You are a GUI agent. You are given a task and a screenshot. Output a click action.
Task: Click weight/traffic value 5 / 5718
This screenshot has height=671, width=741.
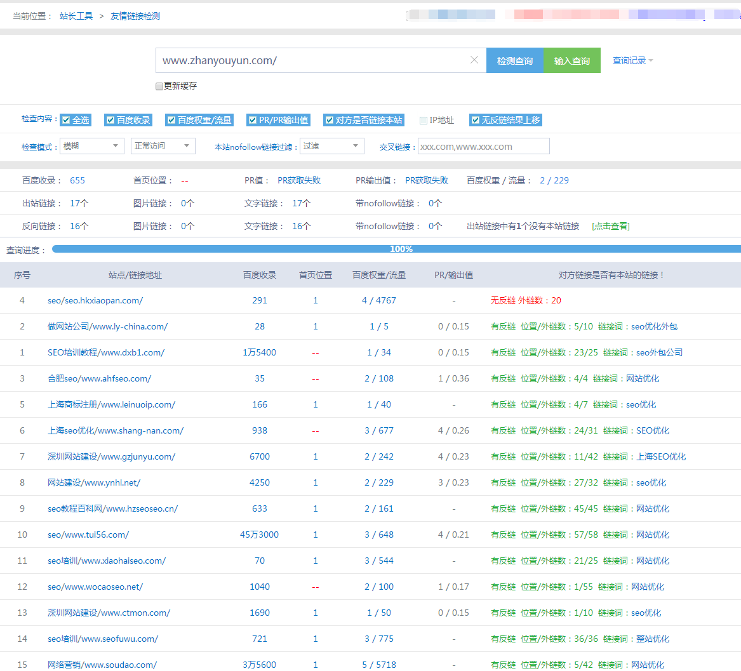379,665
